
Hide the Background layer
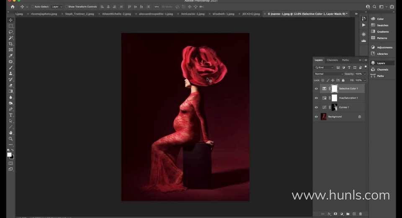[x=316, y=117]
